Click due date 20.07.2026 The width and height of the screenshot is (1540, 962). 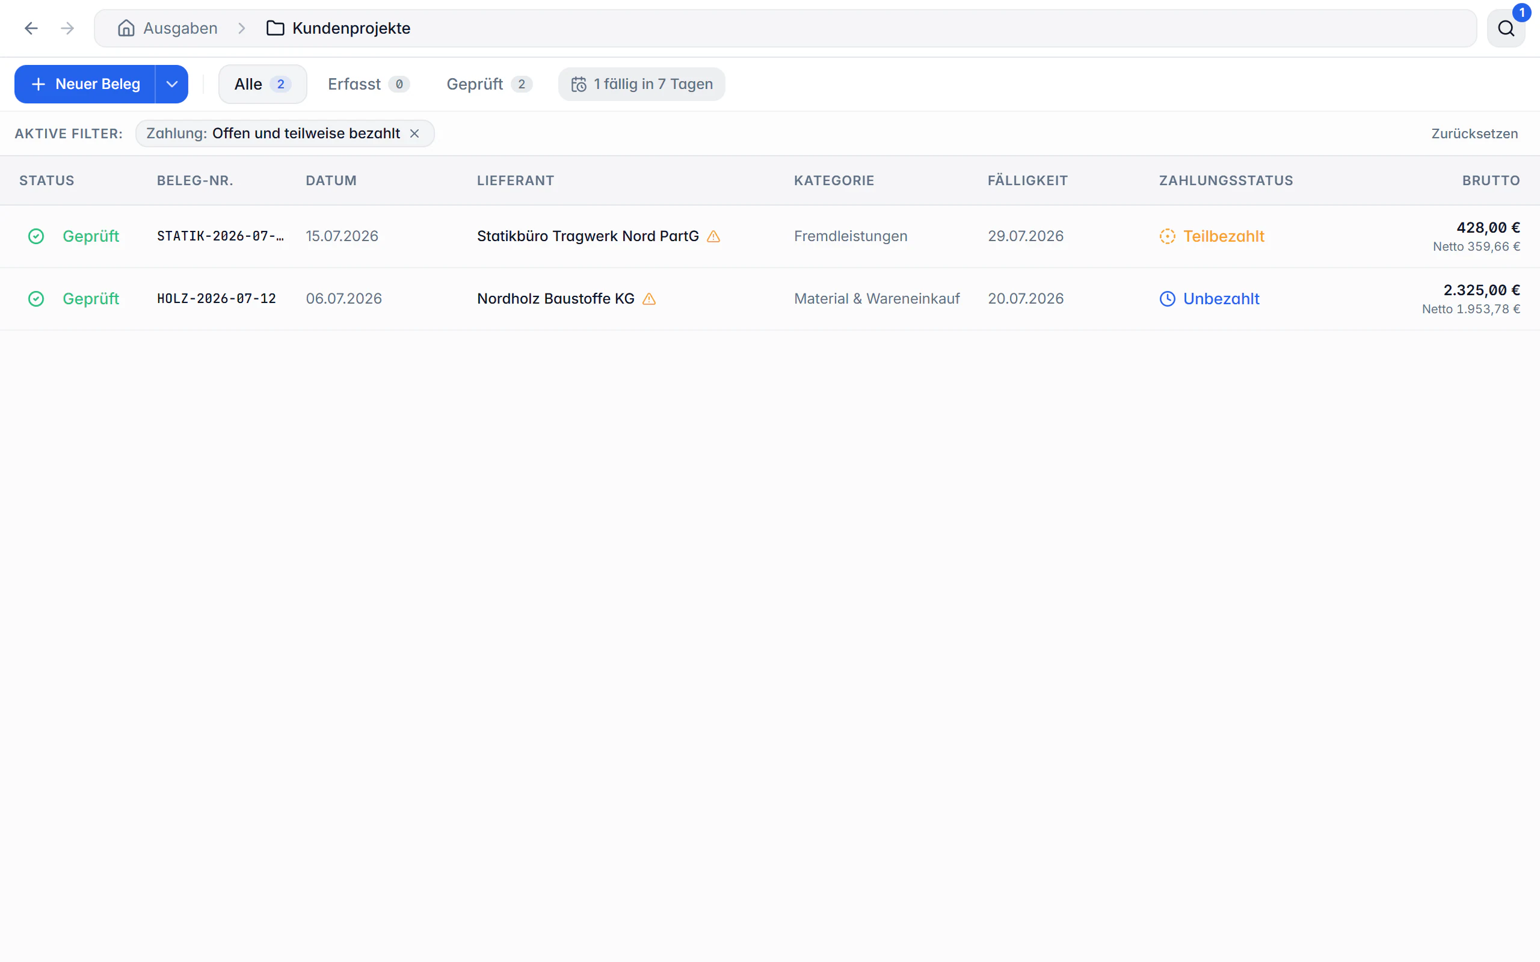(1025, 298)
